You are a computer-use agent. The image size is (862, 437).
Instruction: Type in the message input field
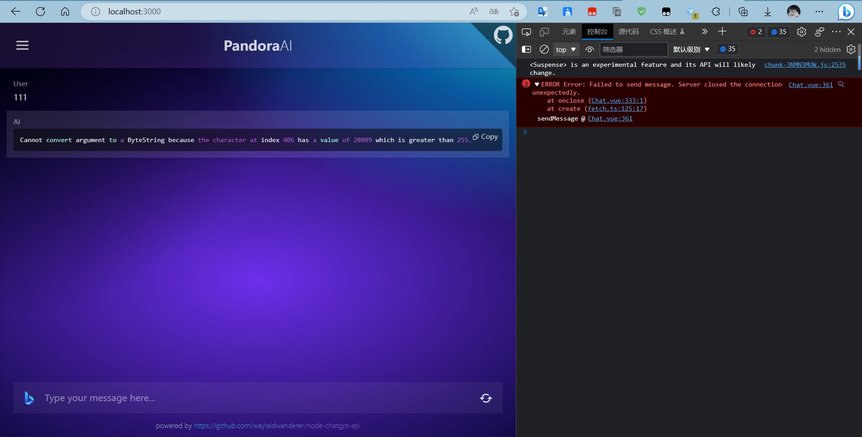click(258, 398)
